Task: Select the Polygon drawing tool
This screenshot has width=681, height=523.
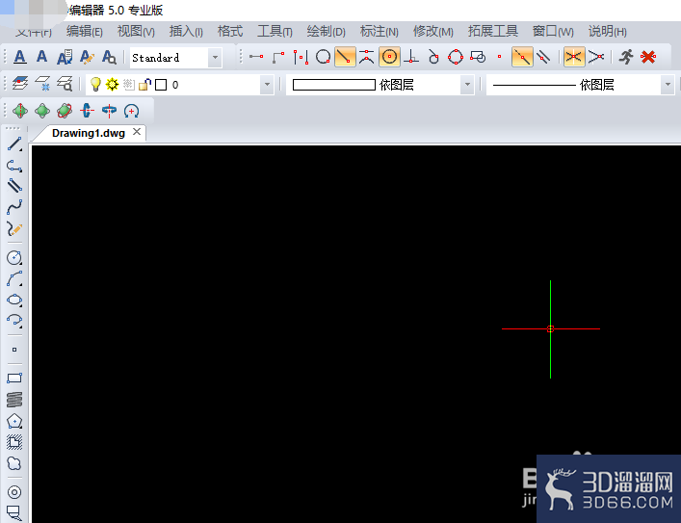Action: [x=14, y=421]
